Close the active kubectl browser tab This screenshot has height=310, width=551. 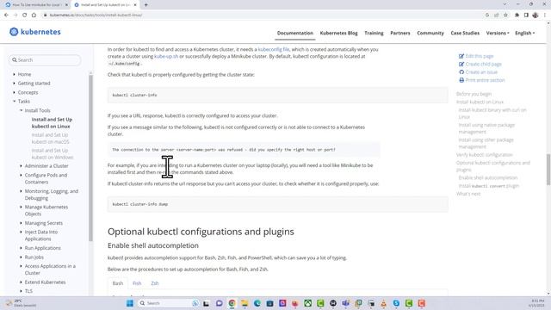135,5
